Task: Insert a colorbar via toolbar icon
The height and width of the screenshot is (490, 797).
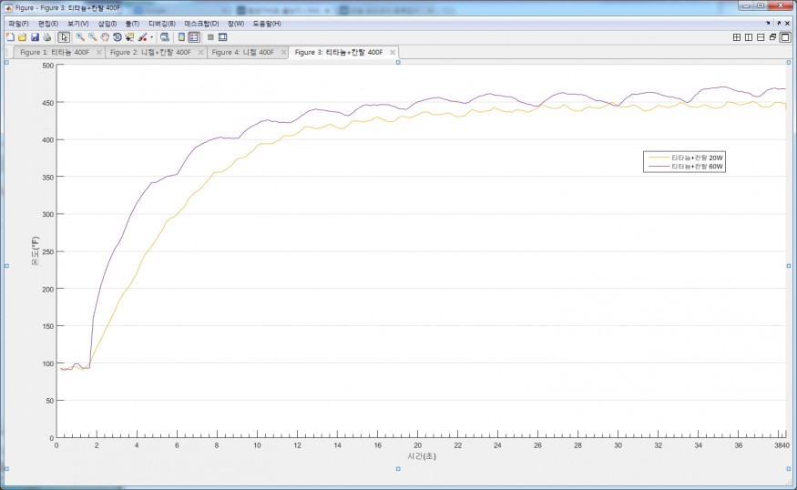Action: (181, 37)
